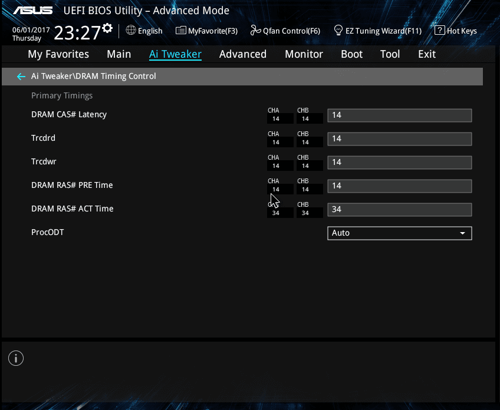Click CHA value for Trcdwr
The height and width of the screenshot is (410, 500).
(276, 166)
